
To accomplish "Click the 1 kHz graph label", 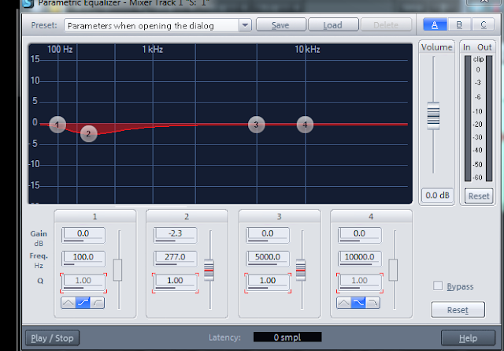I will [153, 49].
